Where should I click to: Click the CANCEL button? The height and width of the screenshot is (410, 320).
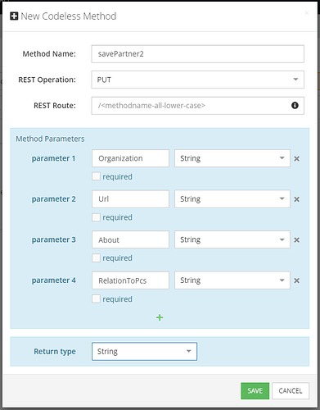coord(291,390)
